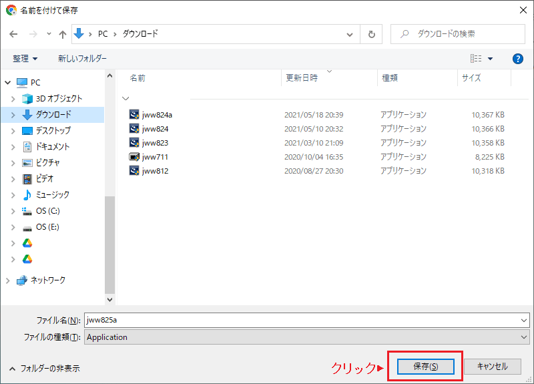Sort by サイズ column header
This screenshot has width=534, height=384.
click(x=471, y=78)
